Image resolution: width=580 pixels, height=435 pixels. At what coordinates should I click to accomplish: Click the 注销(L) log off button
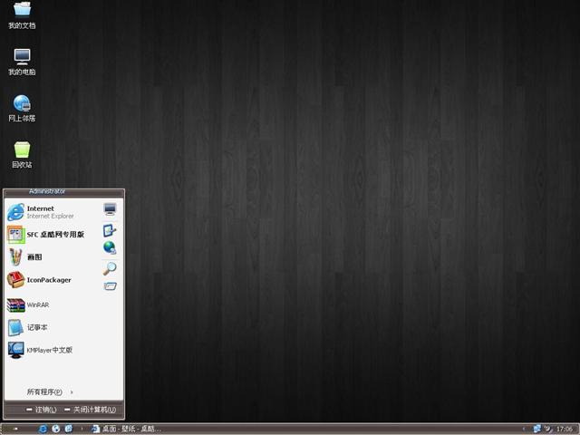coord(42,410)
